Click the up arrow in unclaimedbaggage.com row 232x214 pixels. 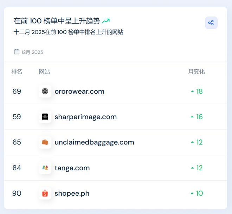(x=192, y=142)
